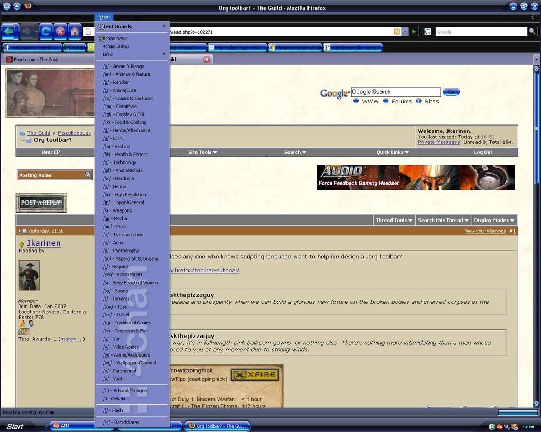This screenshot has height=432, width=541.
Task: Close the Org toolbar tab with red X
Action: coord(207,59)
